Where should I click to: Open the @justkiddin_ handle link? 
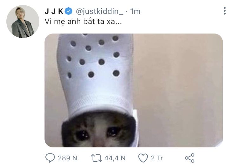[x=100, y=11]
